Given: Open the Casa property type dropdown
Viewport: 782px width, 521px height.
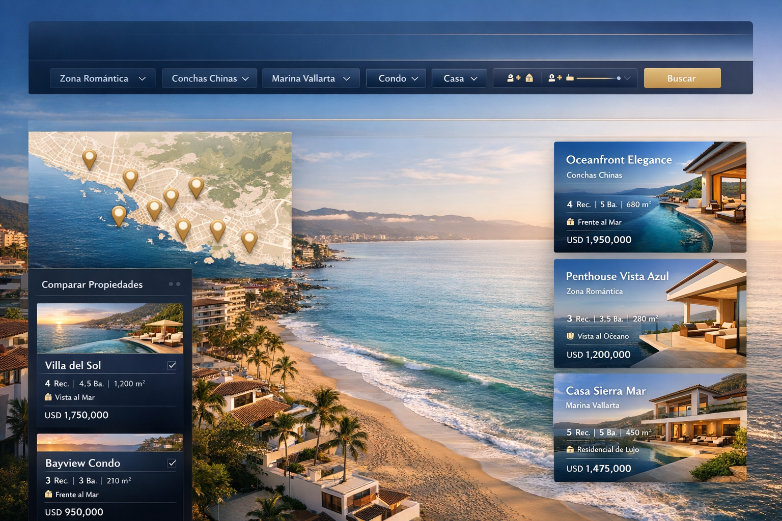Looking at the screenshot, I should (459, 78).
